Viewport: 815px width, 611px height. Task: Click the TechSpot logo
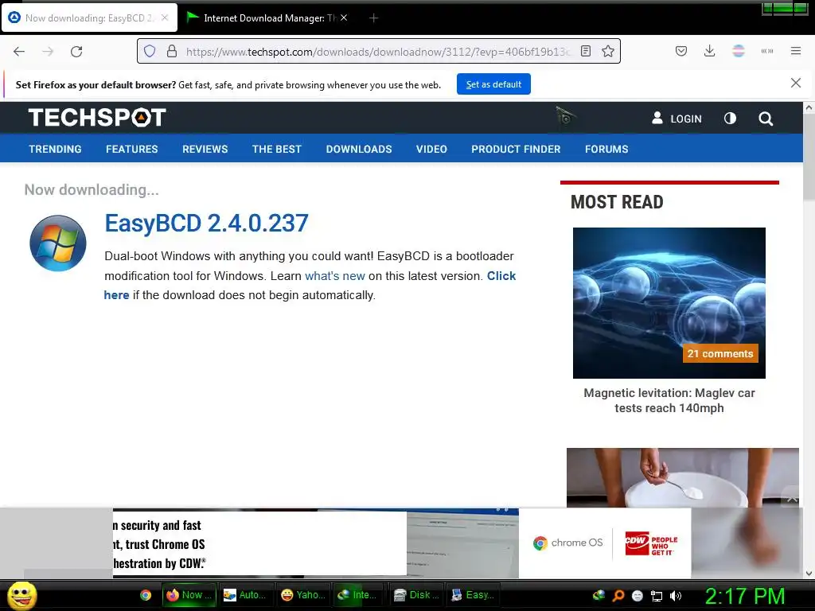click(97, 118)
